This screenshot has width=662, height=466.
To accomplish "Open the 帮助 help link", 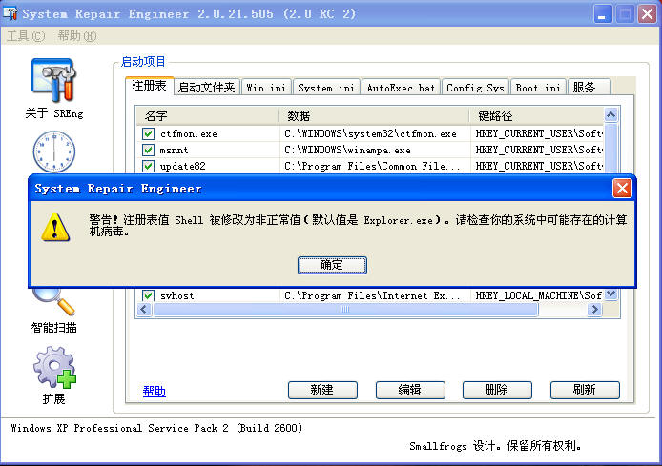I will (x=155, y=391).
